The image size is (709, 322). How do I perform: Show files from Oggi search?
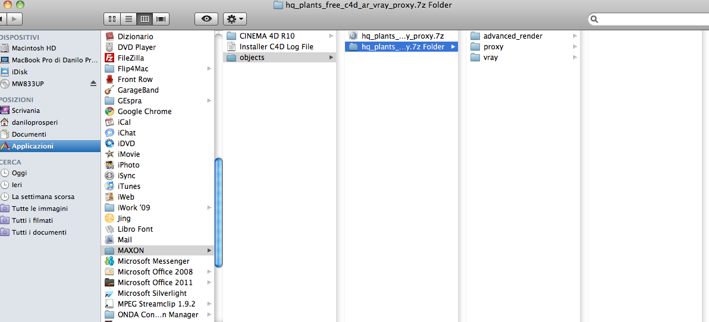(x=20, y=173)
